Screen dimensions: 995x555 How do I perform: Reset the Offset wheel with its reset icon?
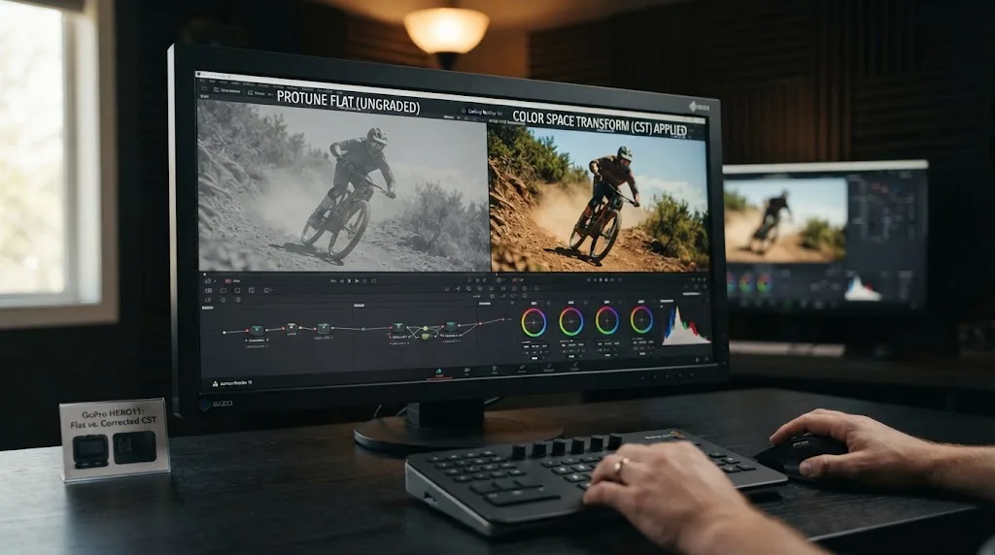(653, 303)
